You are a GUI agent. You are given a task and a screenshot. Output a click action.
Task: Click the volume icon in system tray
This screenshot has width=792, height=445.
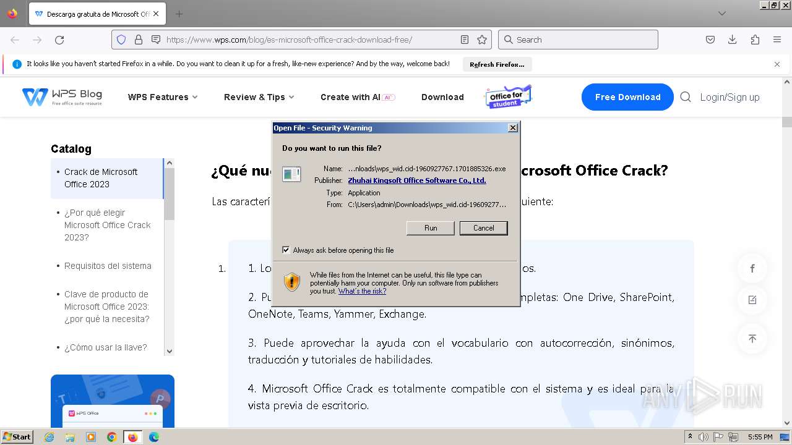click(x=704, y=437)
